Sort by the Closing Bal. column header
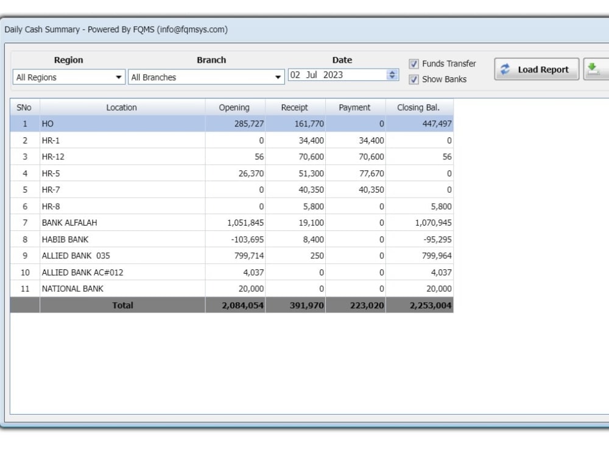609x456 pixels. click(x=419, y=108)
